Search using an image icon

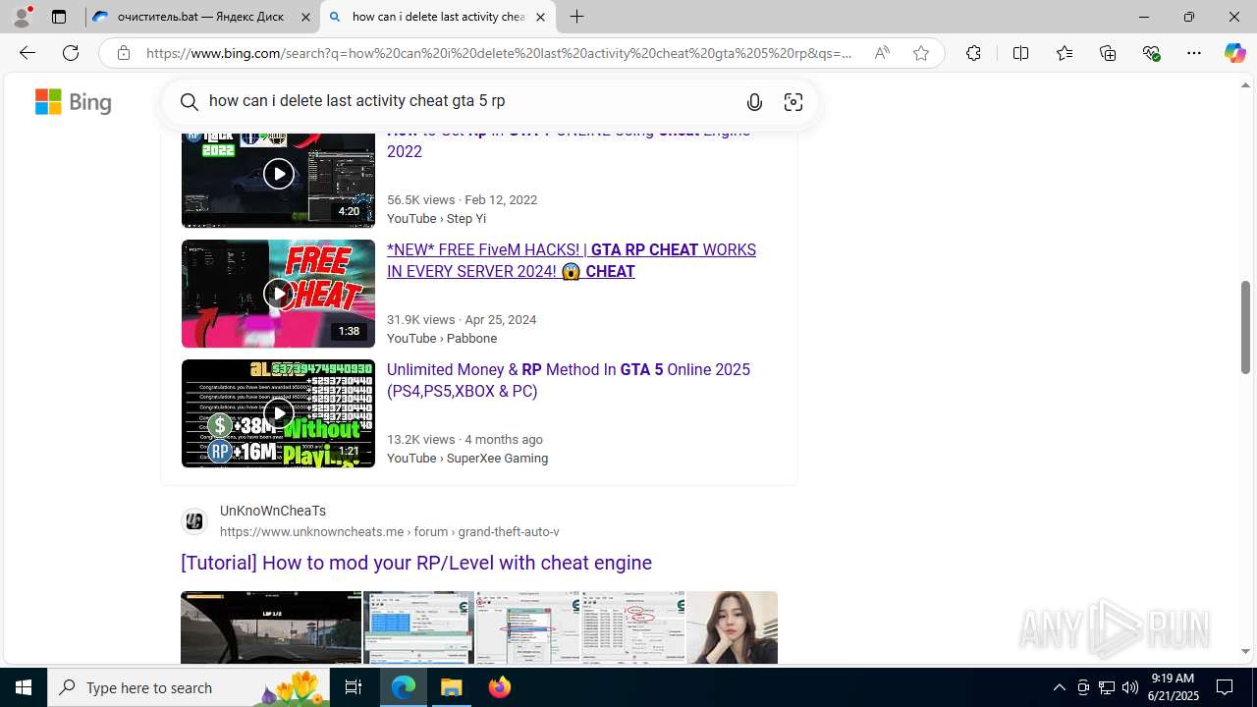(x=793, y=102)
